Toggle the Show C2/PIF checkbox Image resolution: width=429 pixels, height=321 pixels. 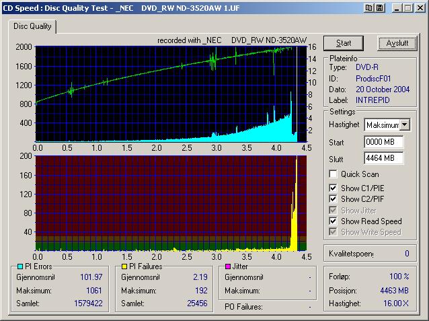coord(333,199)
